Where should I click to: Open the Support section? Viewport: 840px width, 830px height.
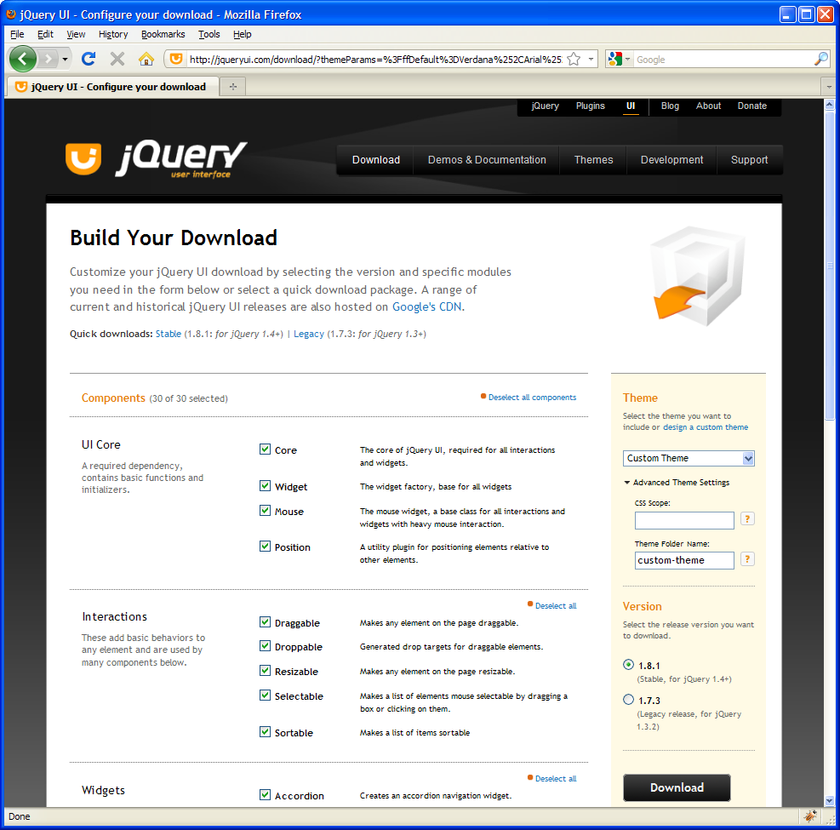[x=749, y=160]
